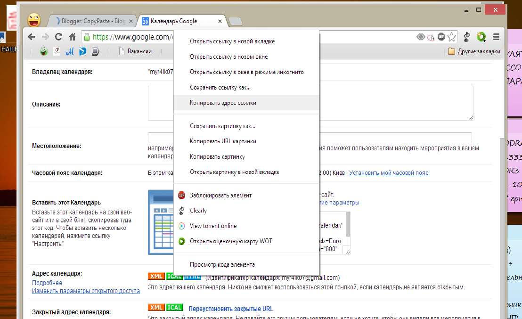Select Копировать URL картинки
Image resolution: width=522 pixels, height=319 pixels.
[x=246, y=141]
